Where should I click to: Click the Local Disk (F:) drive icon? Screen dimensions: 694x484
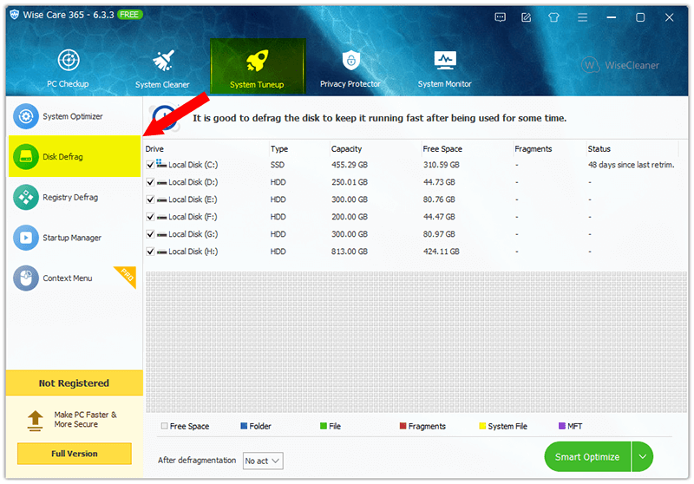point(161,218)
